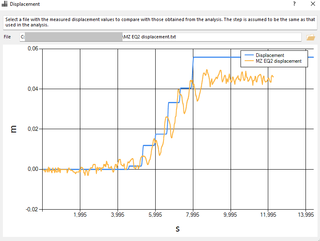Click the Displacement window title icon
Screen dimensions: 320x241
5,4
